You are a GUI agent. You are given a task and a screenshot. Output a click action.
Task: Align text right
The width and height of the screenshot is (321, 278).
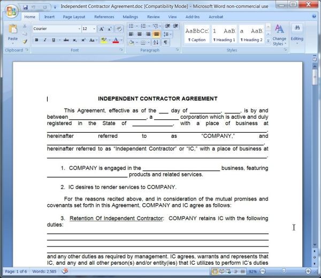pyautogui.click(x=148, y=34)
